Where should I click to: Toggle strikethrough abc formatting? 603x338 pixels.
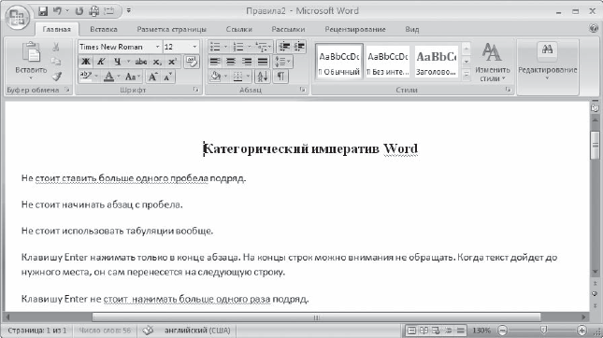coord(141,62)
